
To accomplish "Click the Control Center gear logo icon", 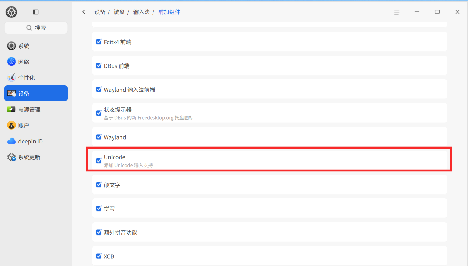I will click(x=11, y=12).
